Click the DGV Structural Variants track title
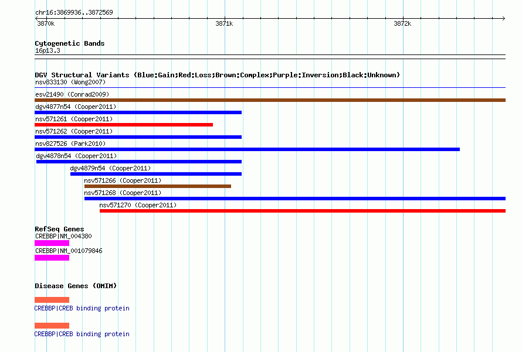 [217, 75]
